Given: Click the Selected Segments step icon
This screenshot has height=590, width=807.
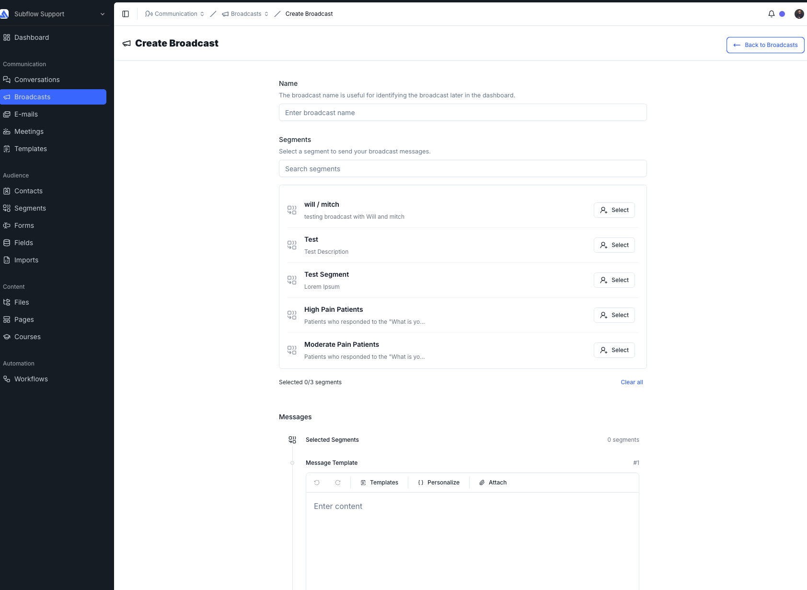Looking at the screenshot, I should [292, 440].
